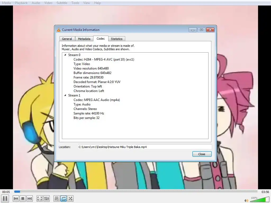The width and height of the screenshot is (271, 203).
Task: Minimize the Current Media Information dialog
Action: click(193, 30)
